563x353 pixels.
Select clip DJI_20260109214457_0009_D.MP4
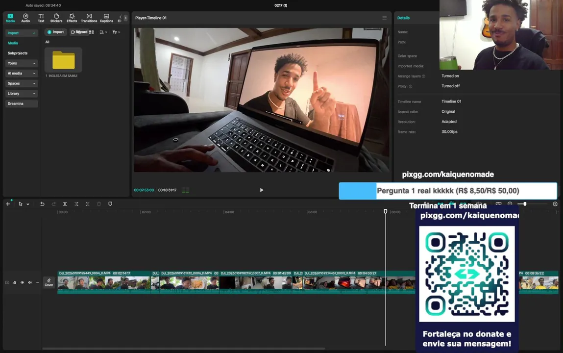359,282
